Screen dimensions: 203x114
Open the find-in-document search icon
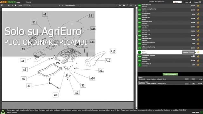(9, 5)
